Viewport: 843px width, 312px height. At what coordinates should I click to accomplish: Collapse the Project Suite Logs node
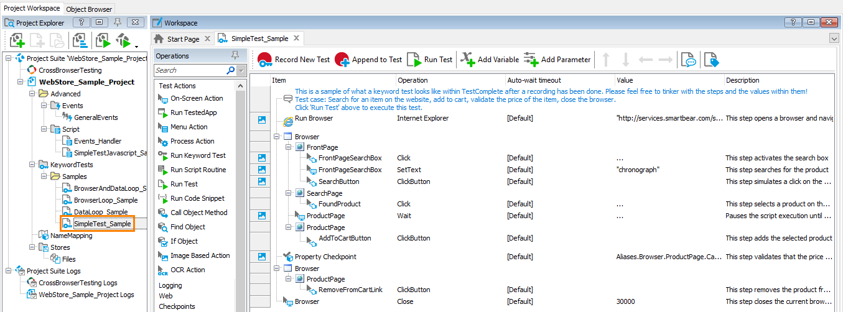[x=8, y=271]
